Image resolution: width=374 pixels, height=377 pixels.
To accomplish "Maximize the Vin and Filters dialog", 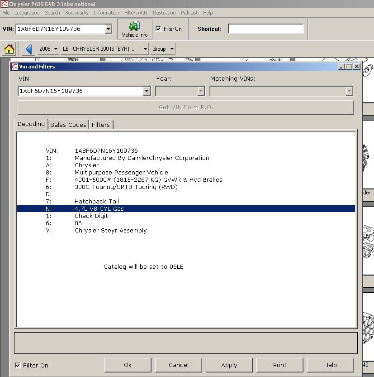I will [x=349, y=67].
